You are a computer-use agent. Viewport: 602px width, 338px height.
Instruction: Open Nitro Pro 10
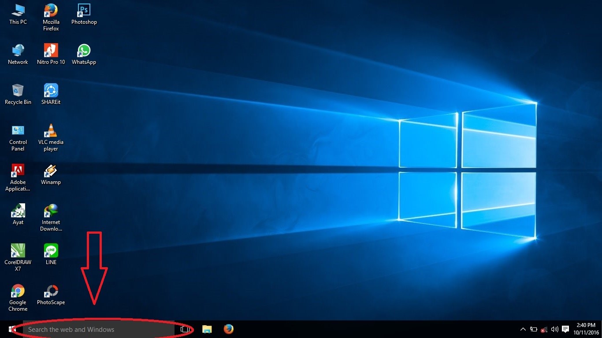[x=50, y=51]
